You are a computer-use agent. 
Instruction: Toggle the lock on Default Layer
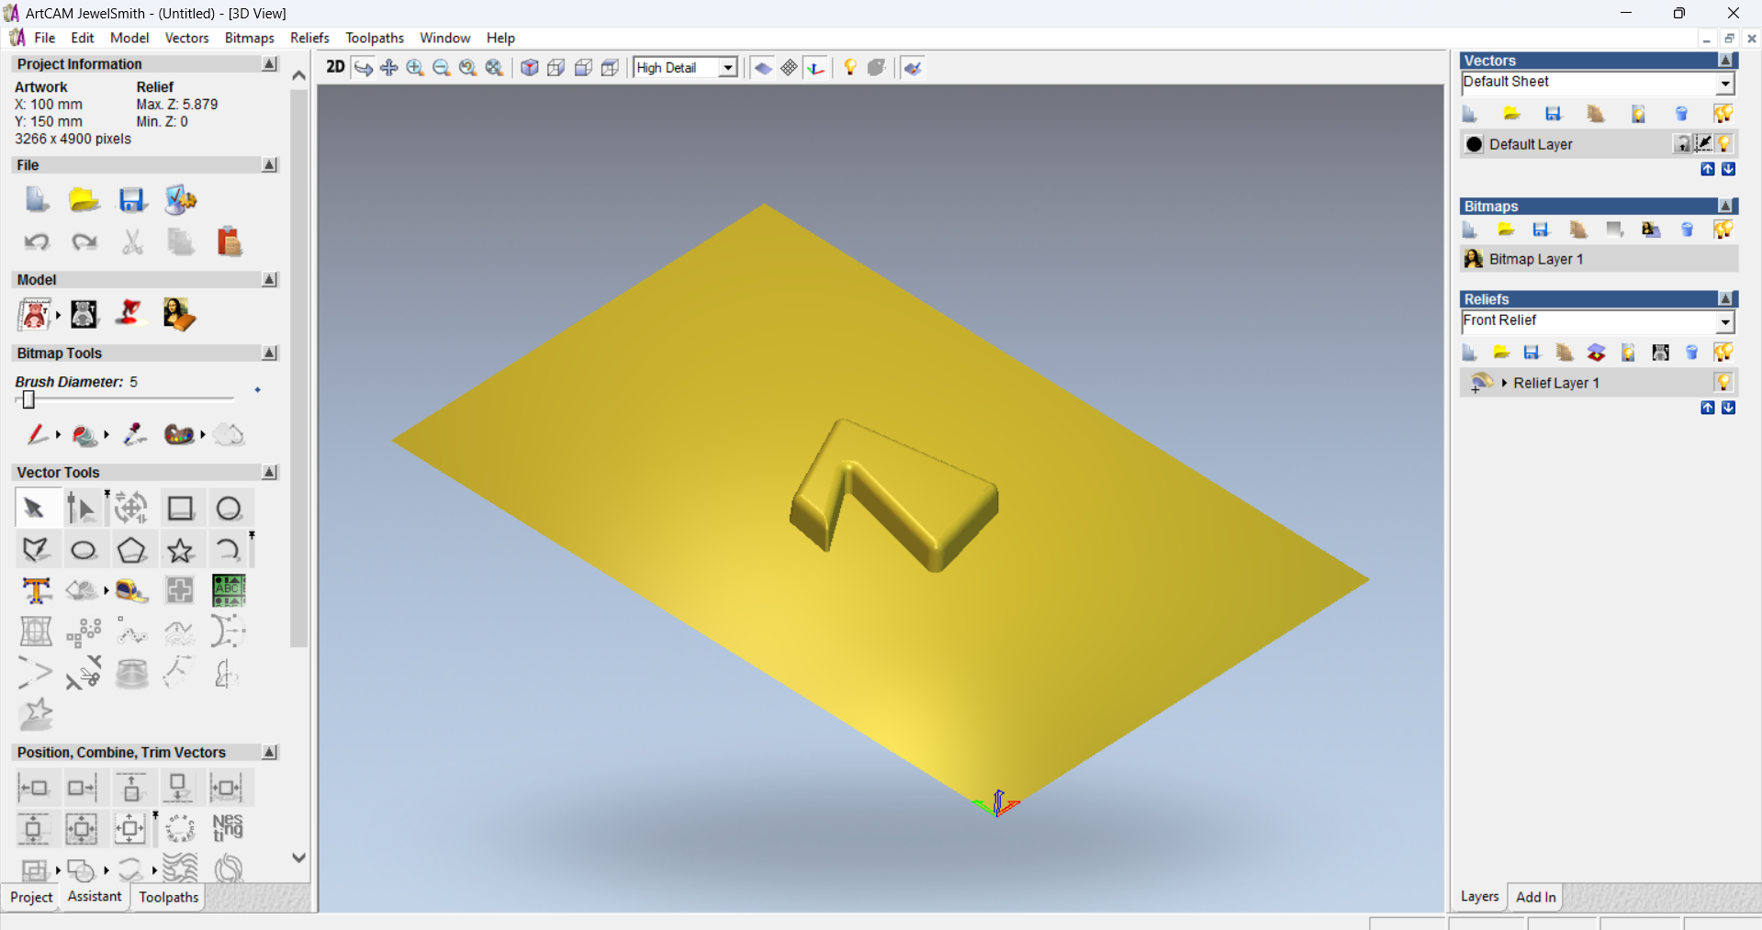pos(1682,143)
